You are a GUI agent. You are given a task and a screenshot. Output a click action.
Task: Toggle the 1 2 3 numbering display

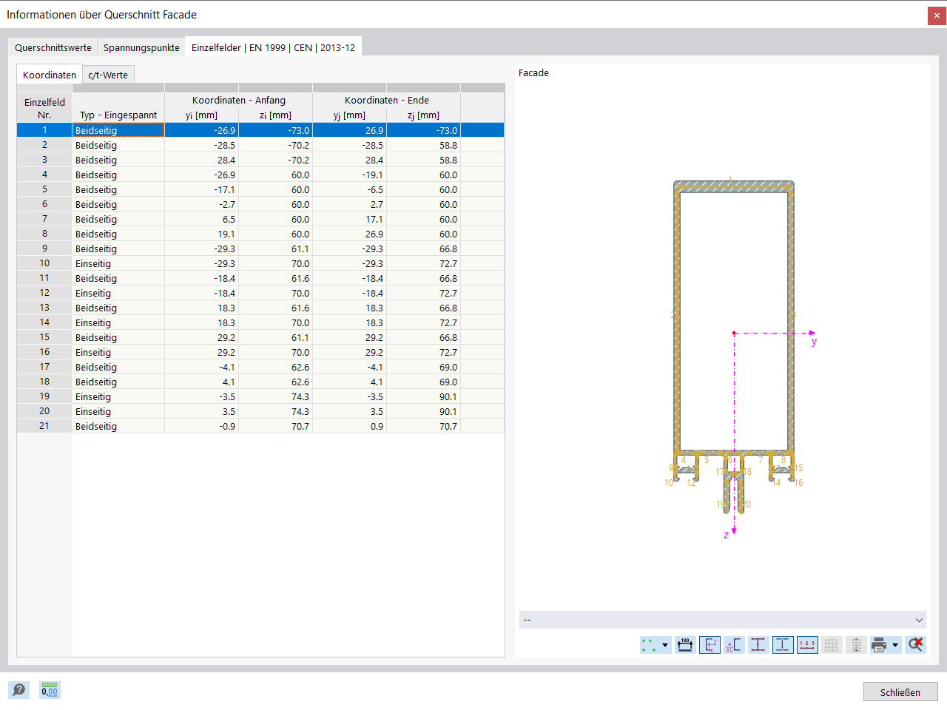pos(807,645)
